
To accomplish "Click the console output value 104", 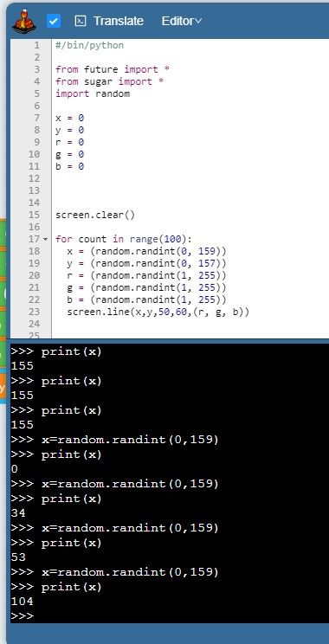I will [x=23, y=602].
